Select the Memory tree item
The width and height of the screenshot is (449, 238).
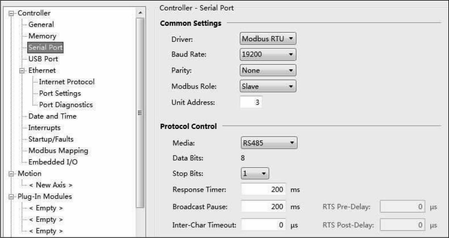42,36
